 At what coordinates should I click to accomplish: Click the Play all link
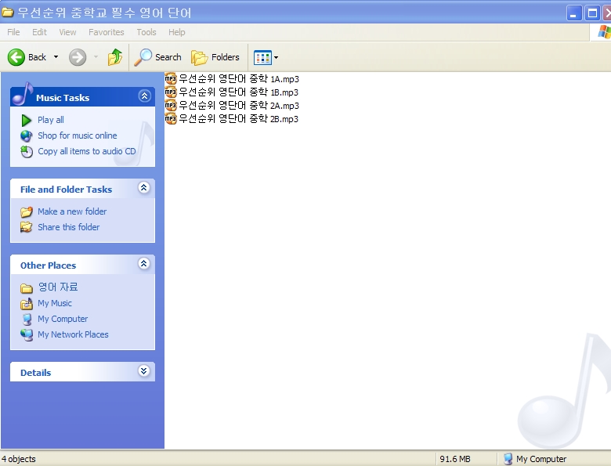(x=51, y=120)
